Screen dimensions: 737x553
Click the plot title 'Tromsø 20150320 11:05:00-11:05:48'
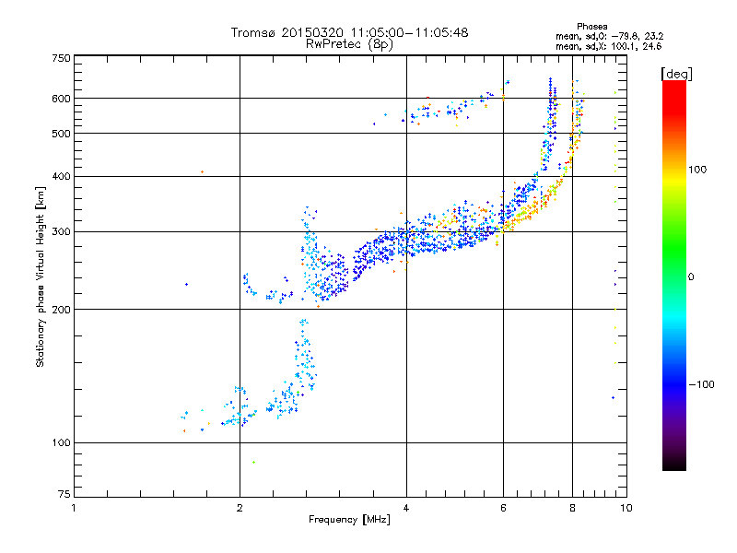point(350,32)
